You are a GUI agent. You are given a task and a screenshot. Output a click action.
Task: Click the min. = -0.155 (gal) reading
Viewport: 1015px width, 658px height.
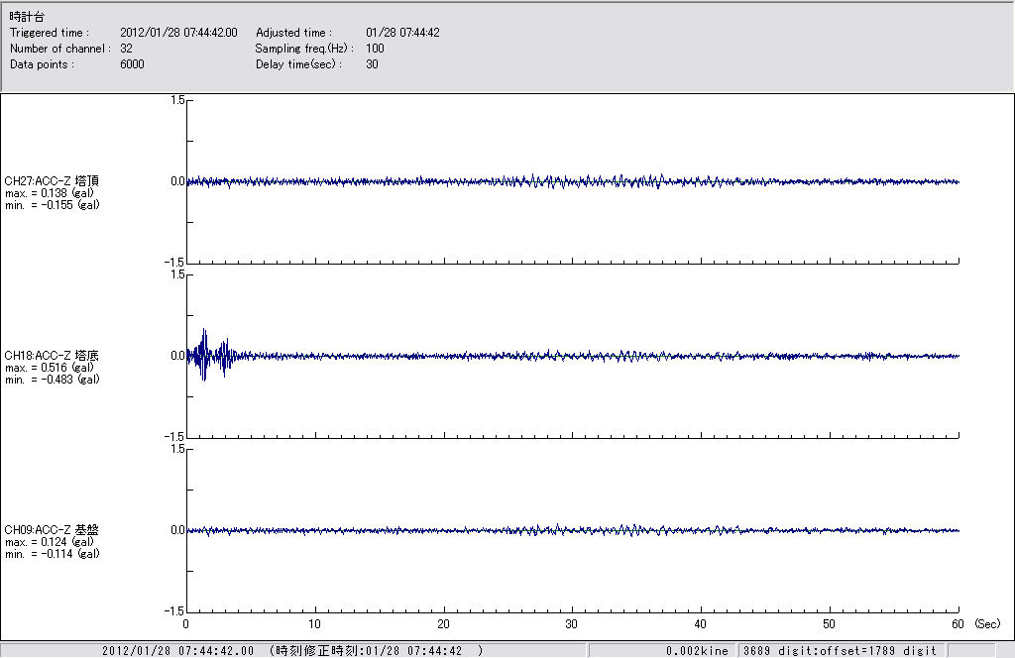coord(52,204)
